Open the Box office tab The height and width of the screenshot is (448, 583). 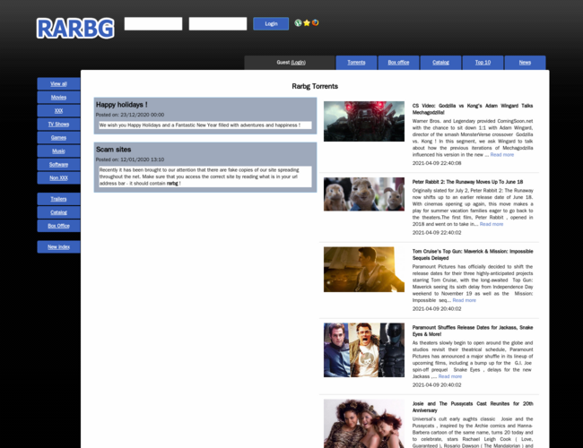coord(398,63)
